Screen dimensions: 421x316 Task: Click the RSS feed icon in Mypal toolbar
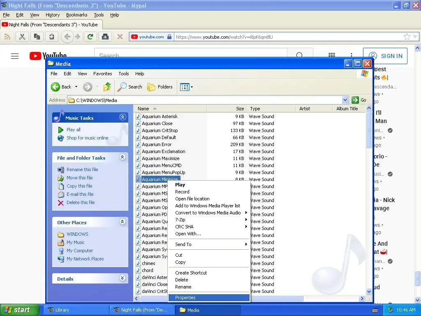pyautogui.click(x=7, y=37)
